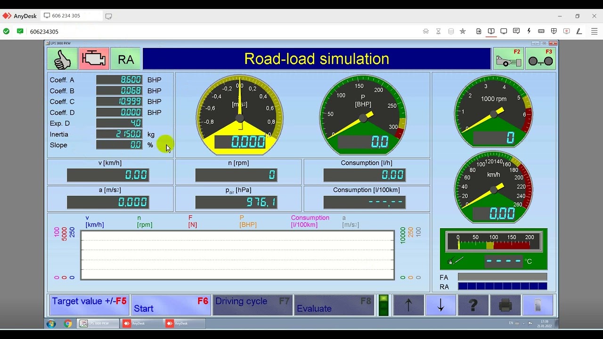Select AnyDesk monitor 1 icon
The width and height of the screenshot is (603, 339).
491,31
